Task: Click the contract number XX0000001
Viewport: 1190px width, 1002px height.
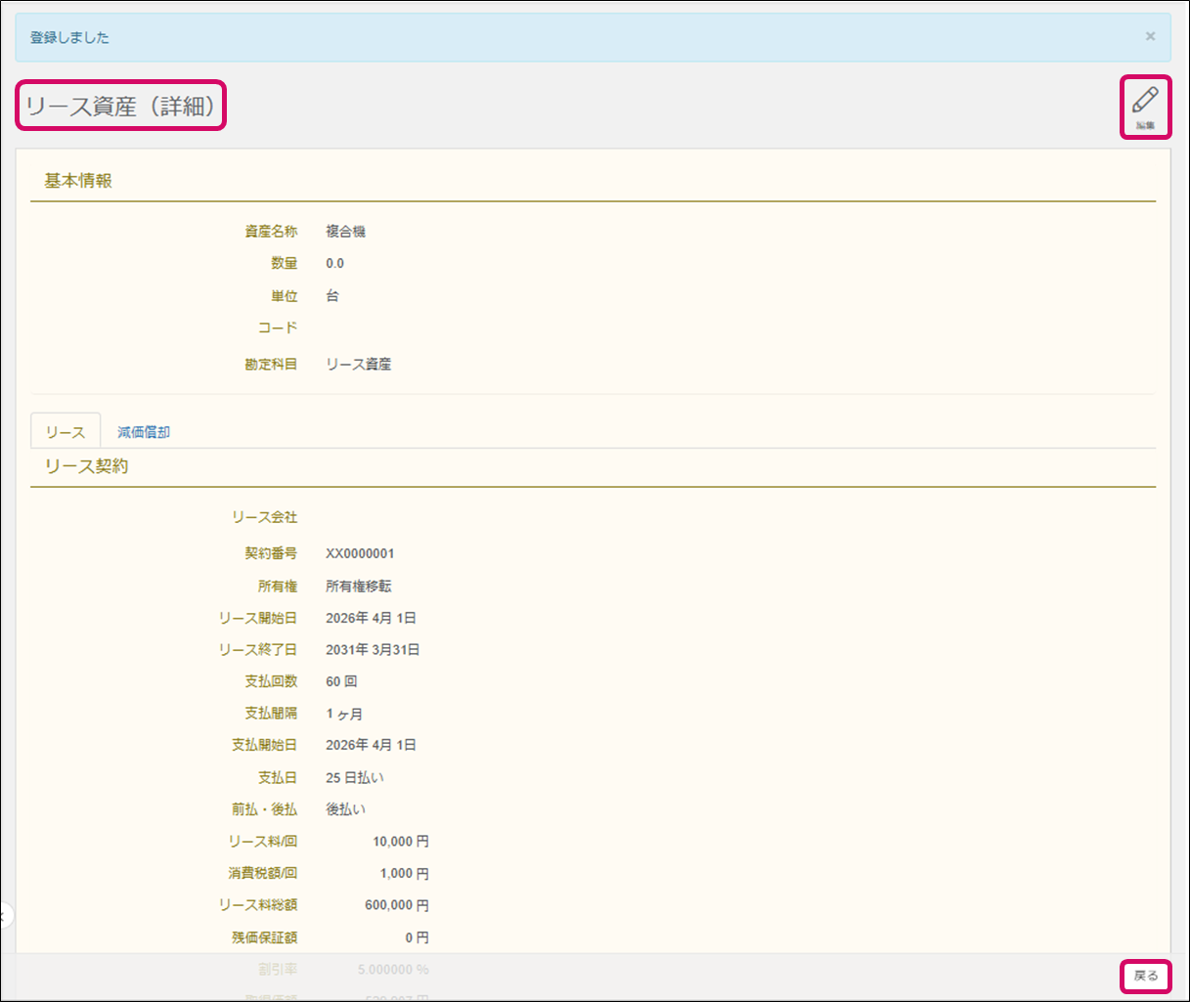Action: click(360, 553)
